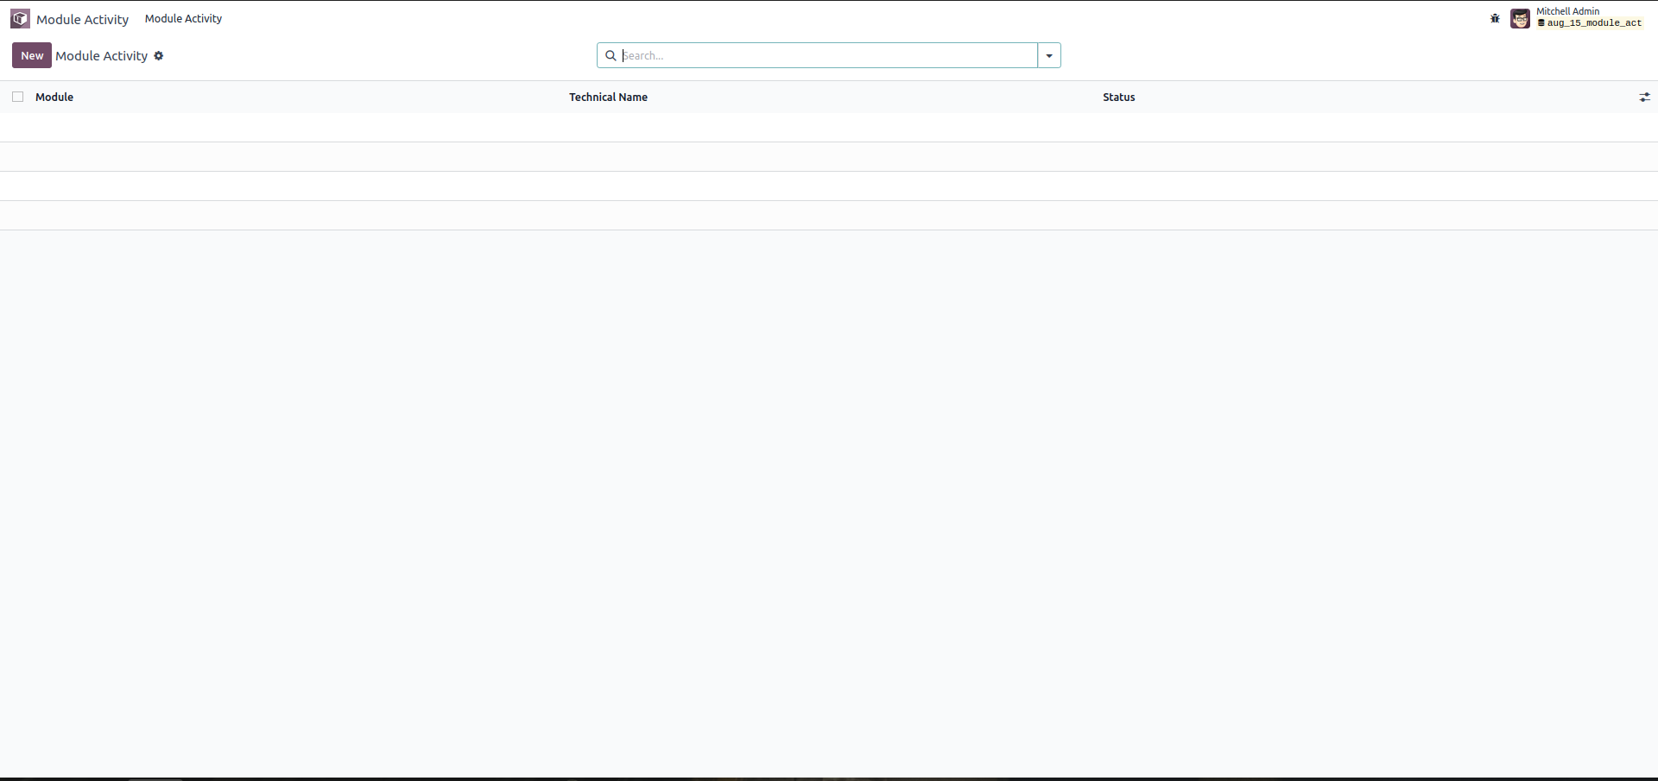Expand the search filter options dropdown
The image size is (1658, 781).
click(1049, 56)
